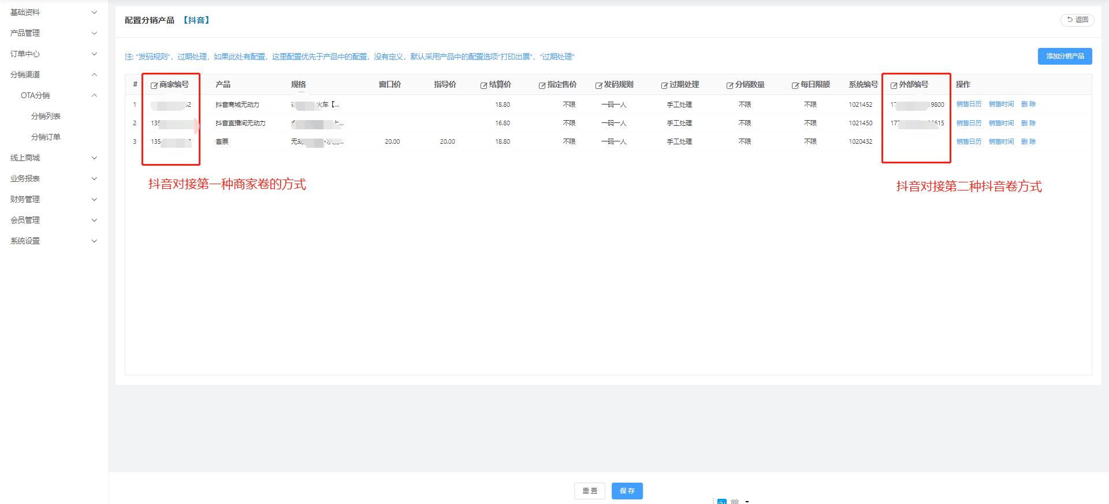
Task: Click edit icon next to 分销数量 header
Action: click(730, 85)
